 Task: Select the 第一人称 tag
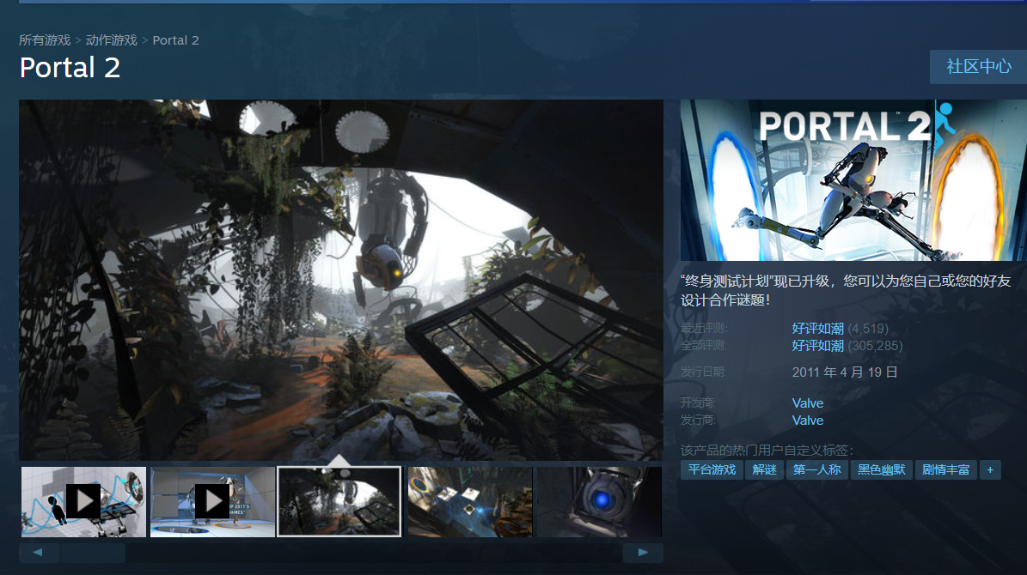pyautogui.click(x=816, y=469)
